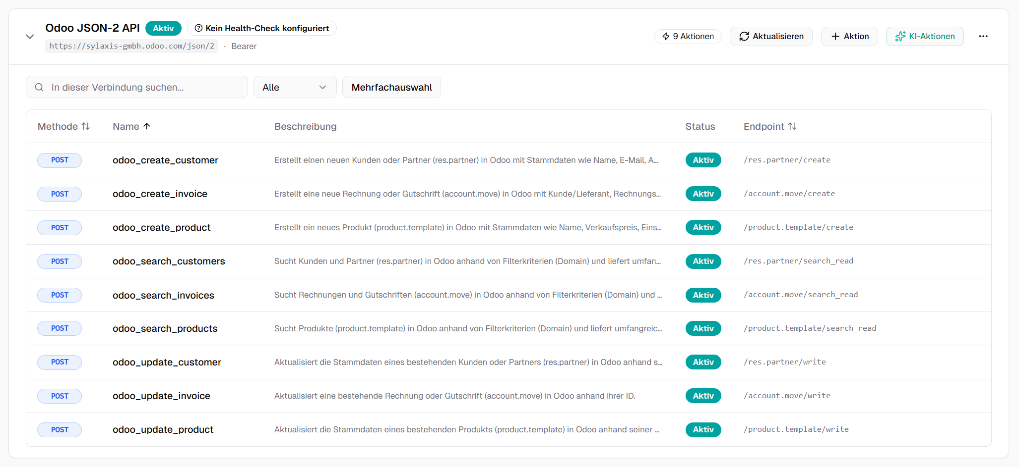Click POST badge of odoo_create_customer row
The height and width of the screenshot is (467, 1019).
tap(60, 160)
